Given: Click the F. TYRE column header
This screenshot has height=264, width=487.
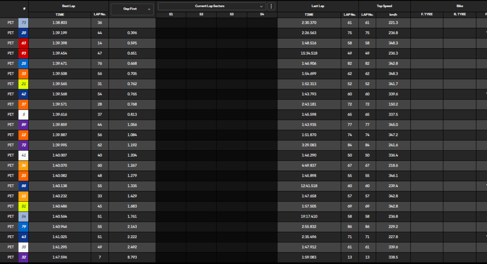Looking at the screenshot, I should 427,15.
